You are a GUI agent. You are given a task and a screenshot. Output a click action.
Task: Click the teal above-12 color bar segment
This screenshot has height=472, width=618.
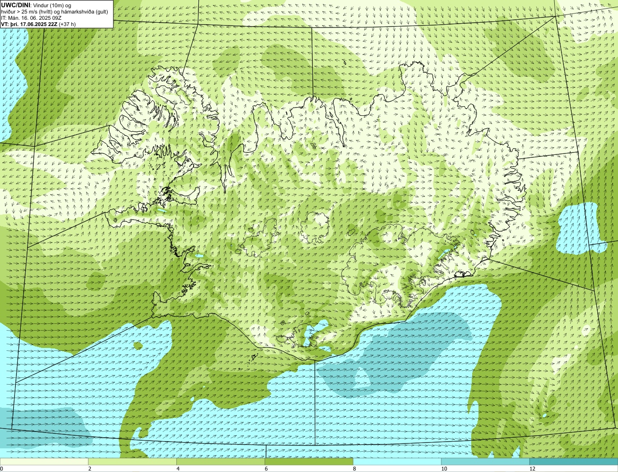click(x=574, y=461)
